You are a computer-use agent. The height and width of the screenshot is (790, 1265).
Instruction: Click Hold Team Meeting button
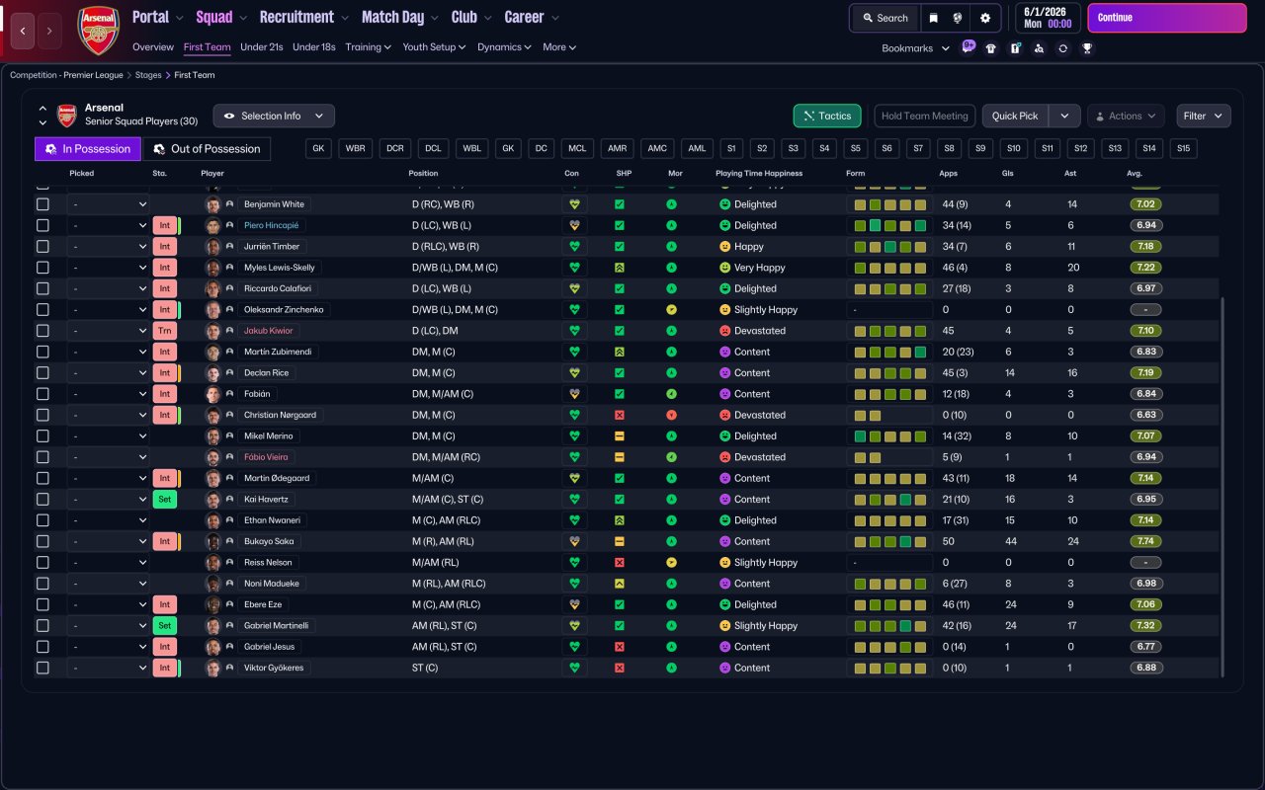coord(924,116)
